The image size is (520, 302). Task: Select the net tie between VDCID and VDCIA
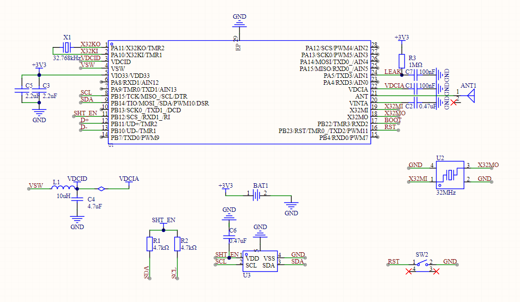pos(101,188)
